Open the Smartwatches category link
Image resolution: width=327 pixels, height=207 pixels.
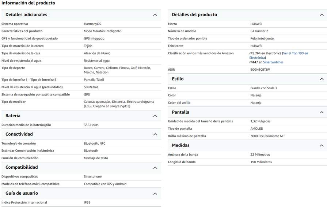click(273, 62)
